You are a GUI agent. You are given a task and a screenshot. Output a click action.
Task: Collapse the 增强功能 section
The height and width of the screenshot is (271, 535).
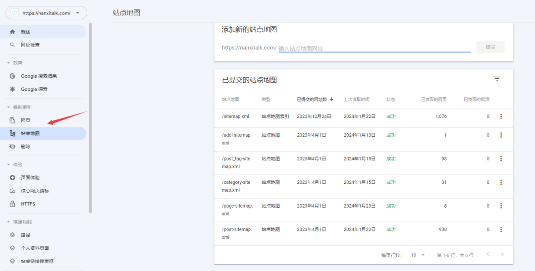(x=8, y=222)
